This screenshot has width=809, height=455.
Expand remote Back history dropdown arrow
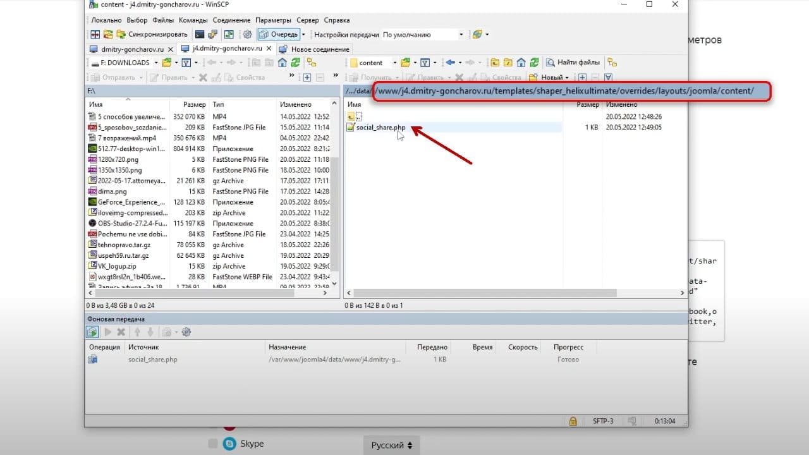[459, 63]
